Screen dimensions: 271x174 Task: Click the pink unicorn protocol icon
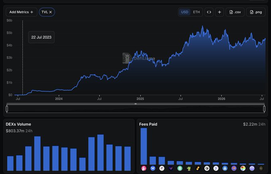pos(144,168)
